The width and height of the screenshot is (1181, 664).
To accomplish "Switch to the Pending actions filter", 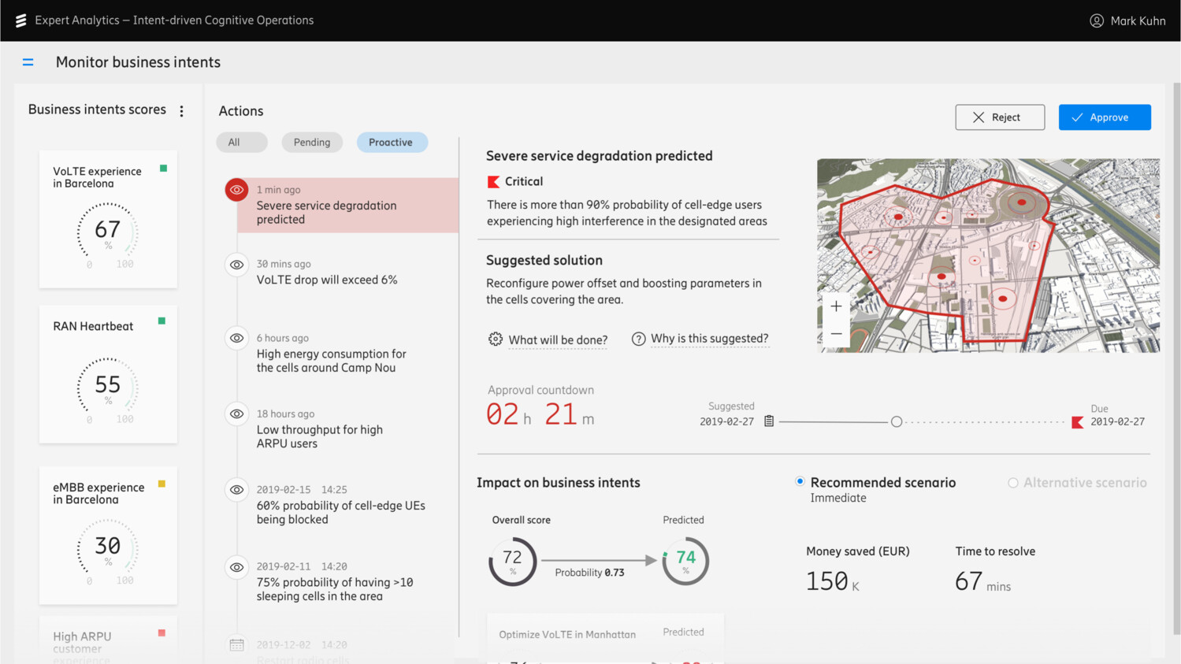I will point(312,143).
